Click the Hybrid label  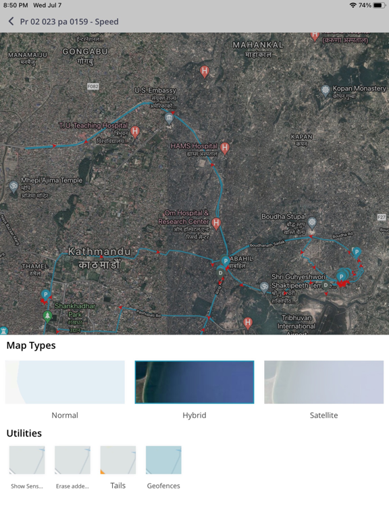click(x=194, y=415)
